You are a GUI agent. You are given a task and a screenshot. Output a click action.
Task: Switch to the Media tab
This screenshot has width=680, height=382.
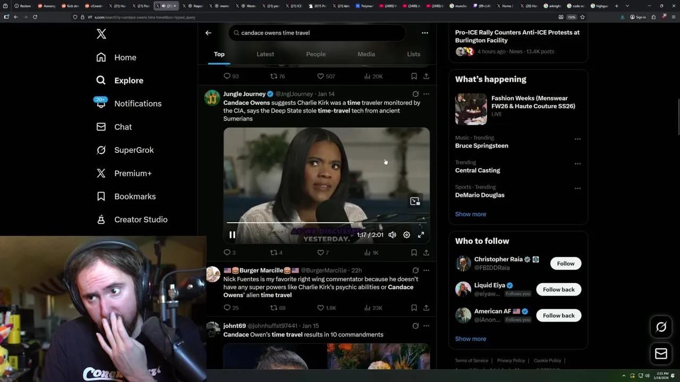[366, 54]
